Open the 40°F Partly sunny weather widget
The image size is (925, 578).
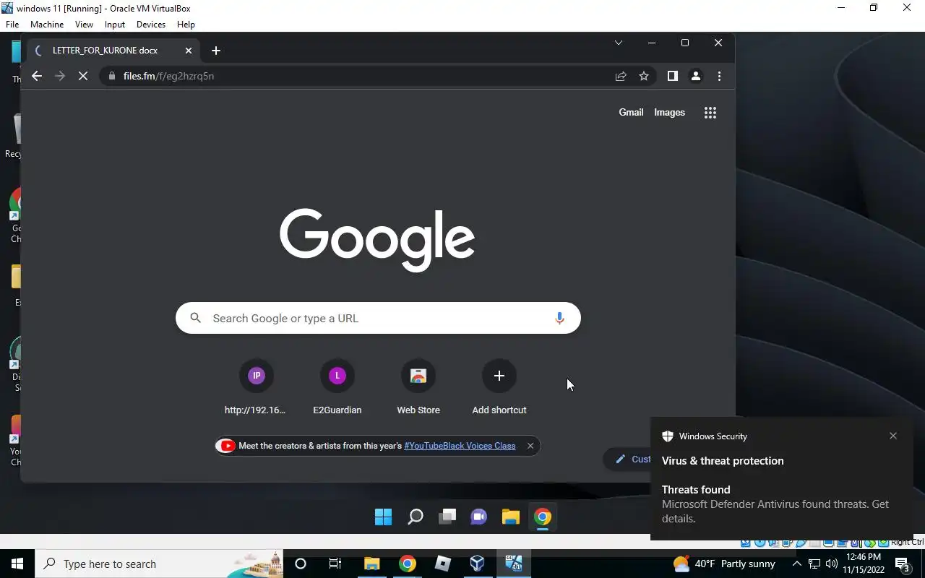pyautogui.click(x=724, y=564)
